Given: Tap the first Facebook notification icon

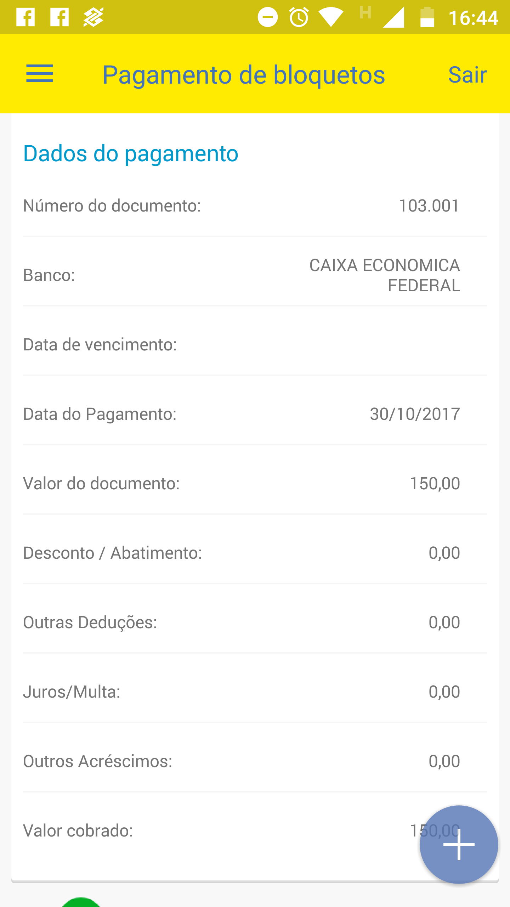Looking at the screenshot, I should [x=25, y=17].
